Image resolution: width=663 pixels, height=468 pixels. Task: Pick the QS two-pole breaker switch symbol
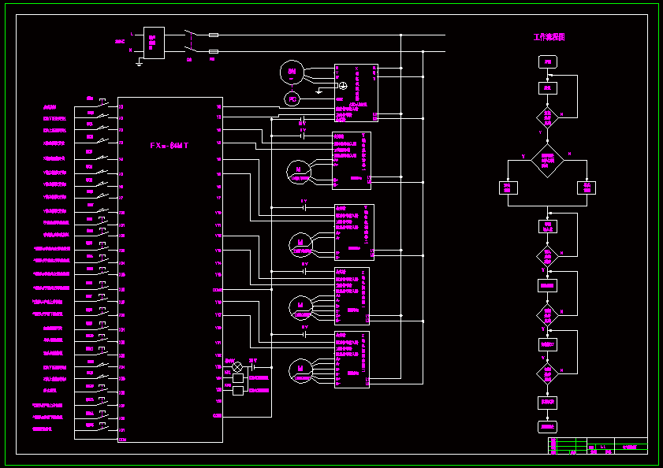click(191, 43)
